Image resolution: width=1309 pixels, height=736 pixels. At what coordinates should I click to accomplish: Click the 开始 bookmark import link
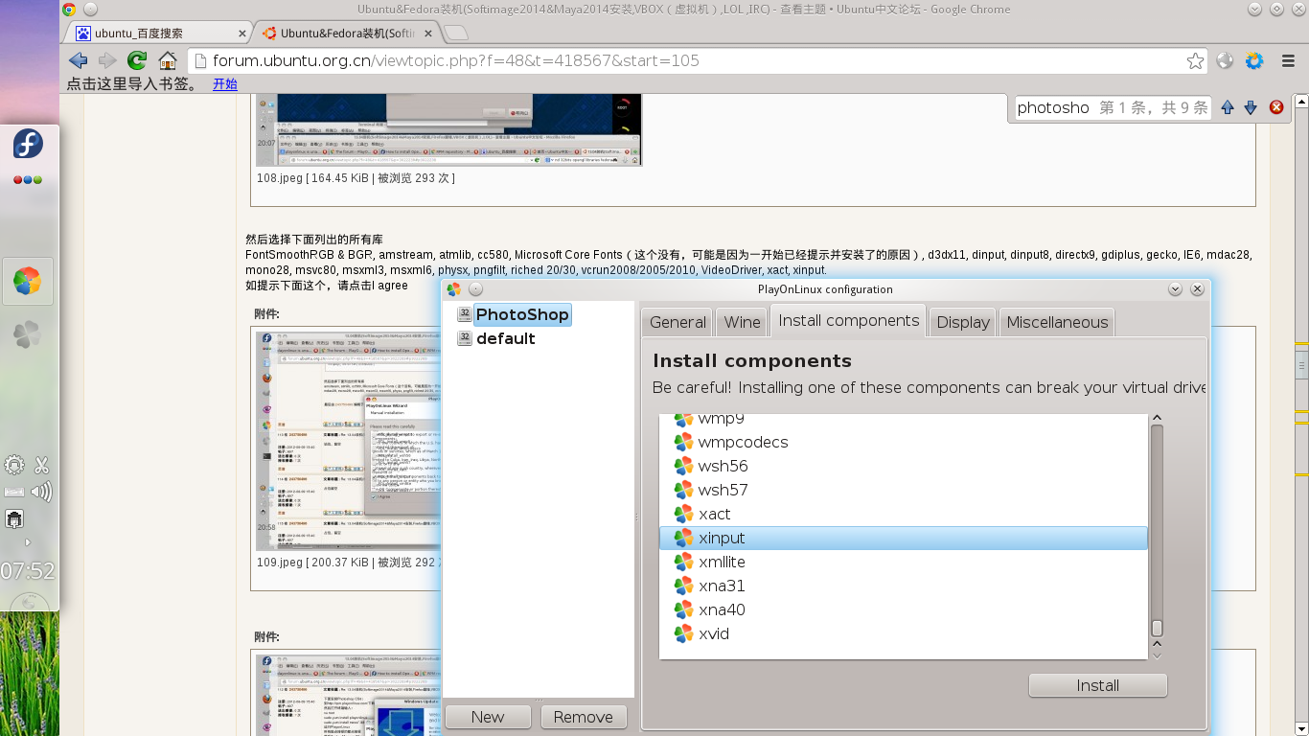click(225, 84)
